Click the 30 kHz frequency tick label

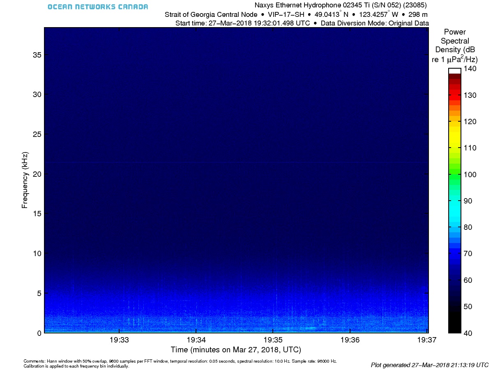click(37, 95)
